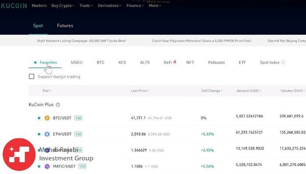Viewport: 306px width, 174px height.
Task: Click the KuCoin Plus help question icon
Action: point(58,105)
